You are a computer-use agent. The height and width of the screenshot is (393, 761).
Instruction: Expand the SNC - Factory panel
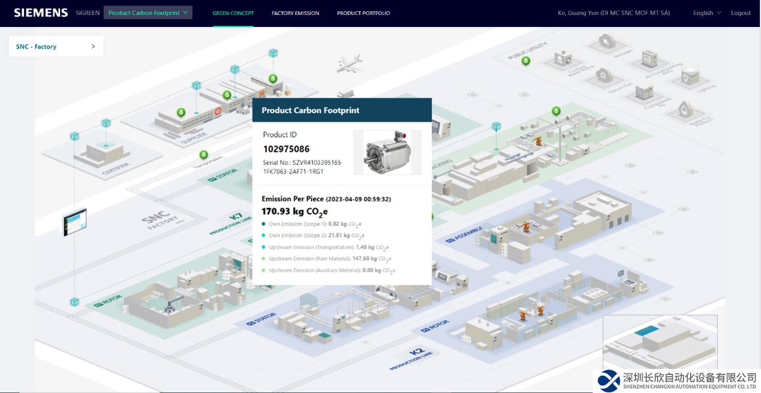click(x=56, y=46)
